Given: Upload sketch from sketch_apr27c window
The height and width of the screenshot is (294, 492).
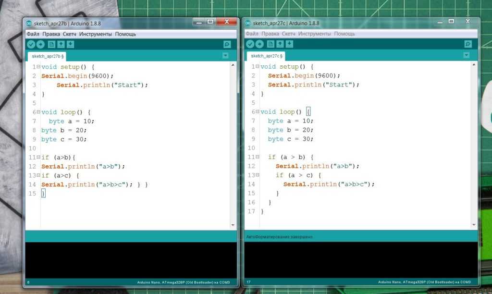Looking at the screenshot, I should (x=259, y=44).
